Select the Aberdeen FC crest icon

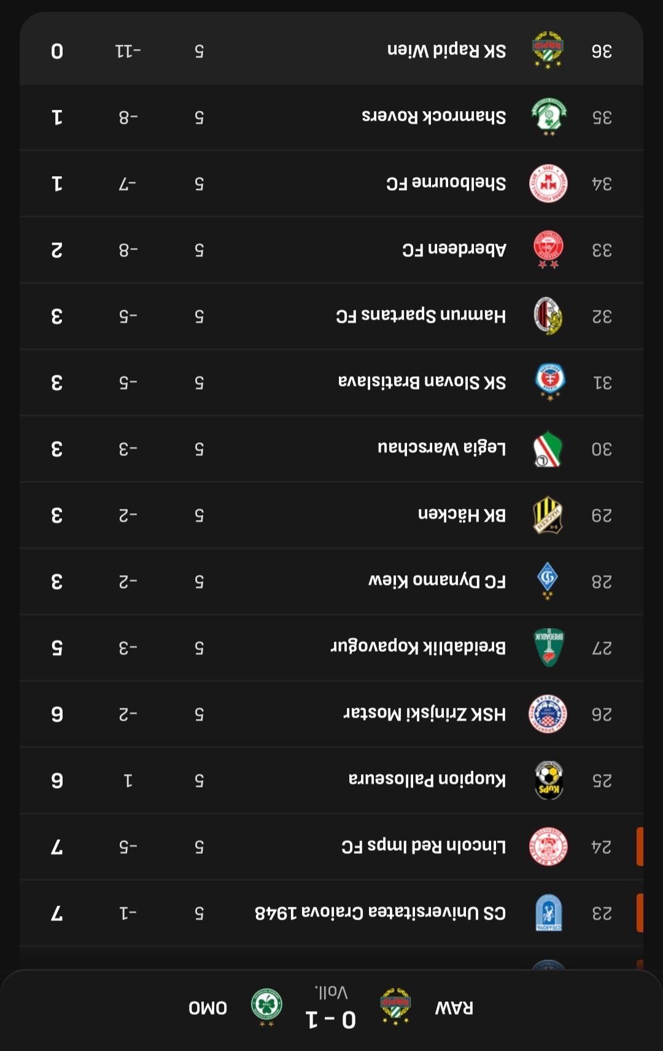coord(548,249)
